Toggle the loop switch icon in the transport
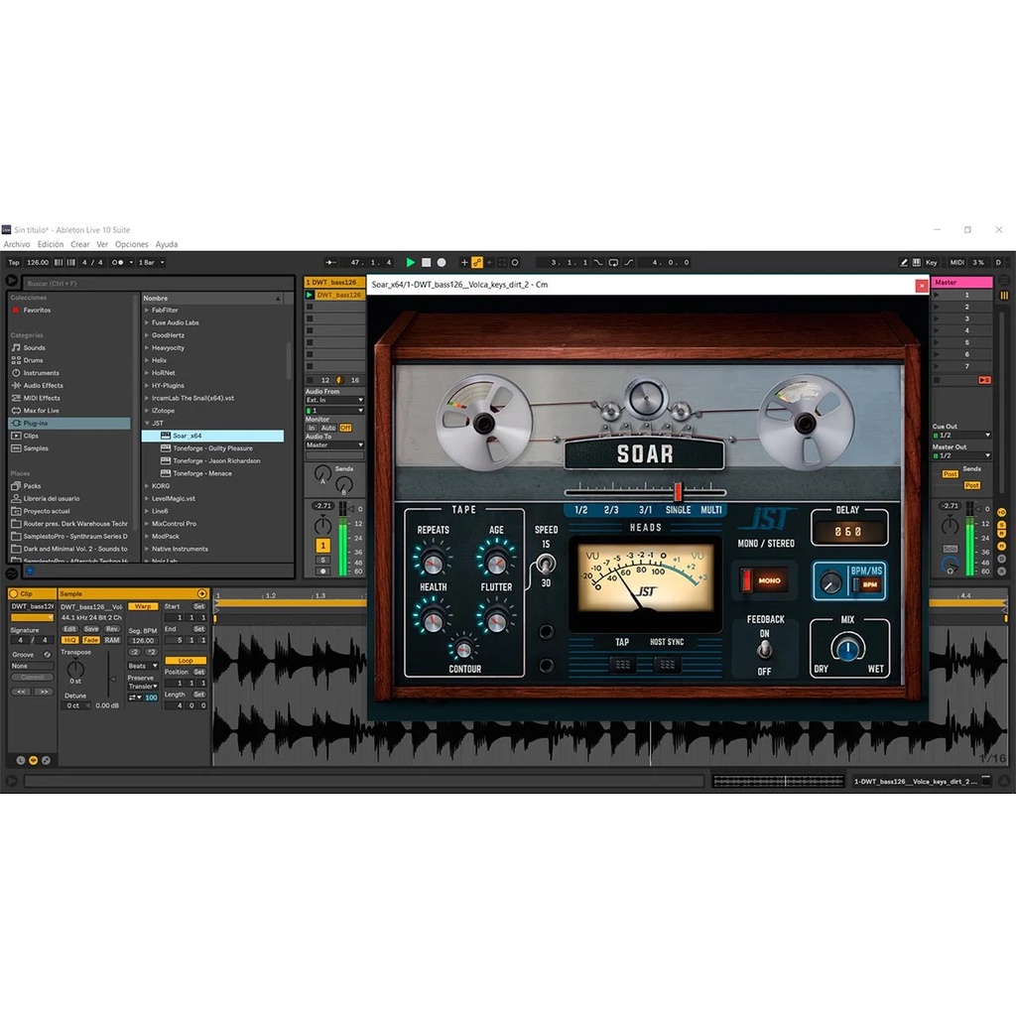The width and height of the screenshot is (1016, 1016). pos(613,262)
